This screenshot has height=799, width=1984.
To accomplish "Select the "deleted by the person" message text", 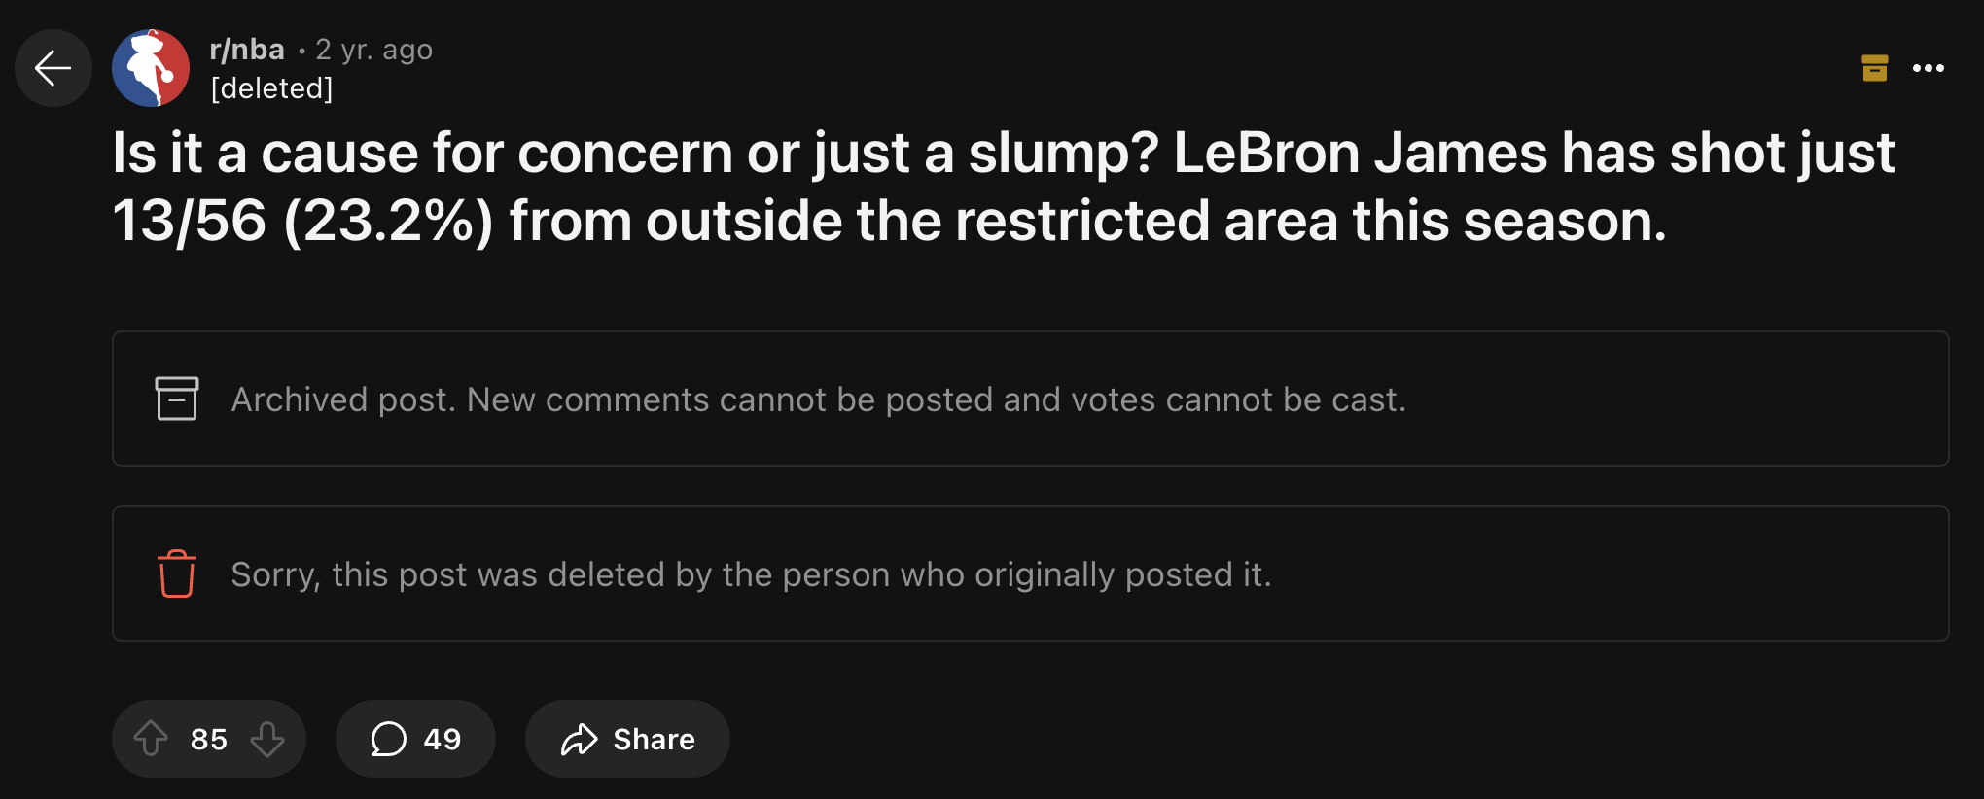I will [x=751, y=574].
